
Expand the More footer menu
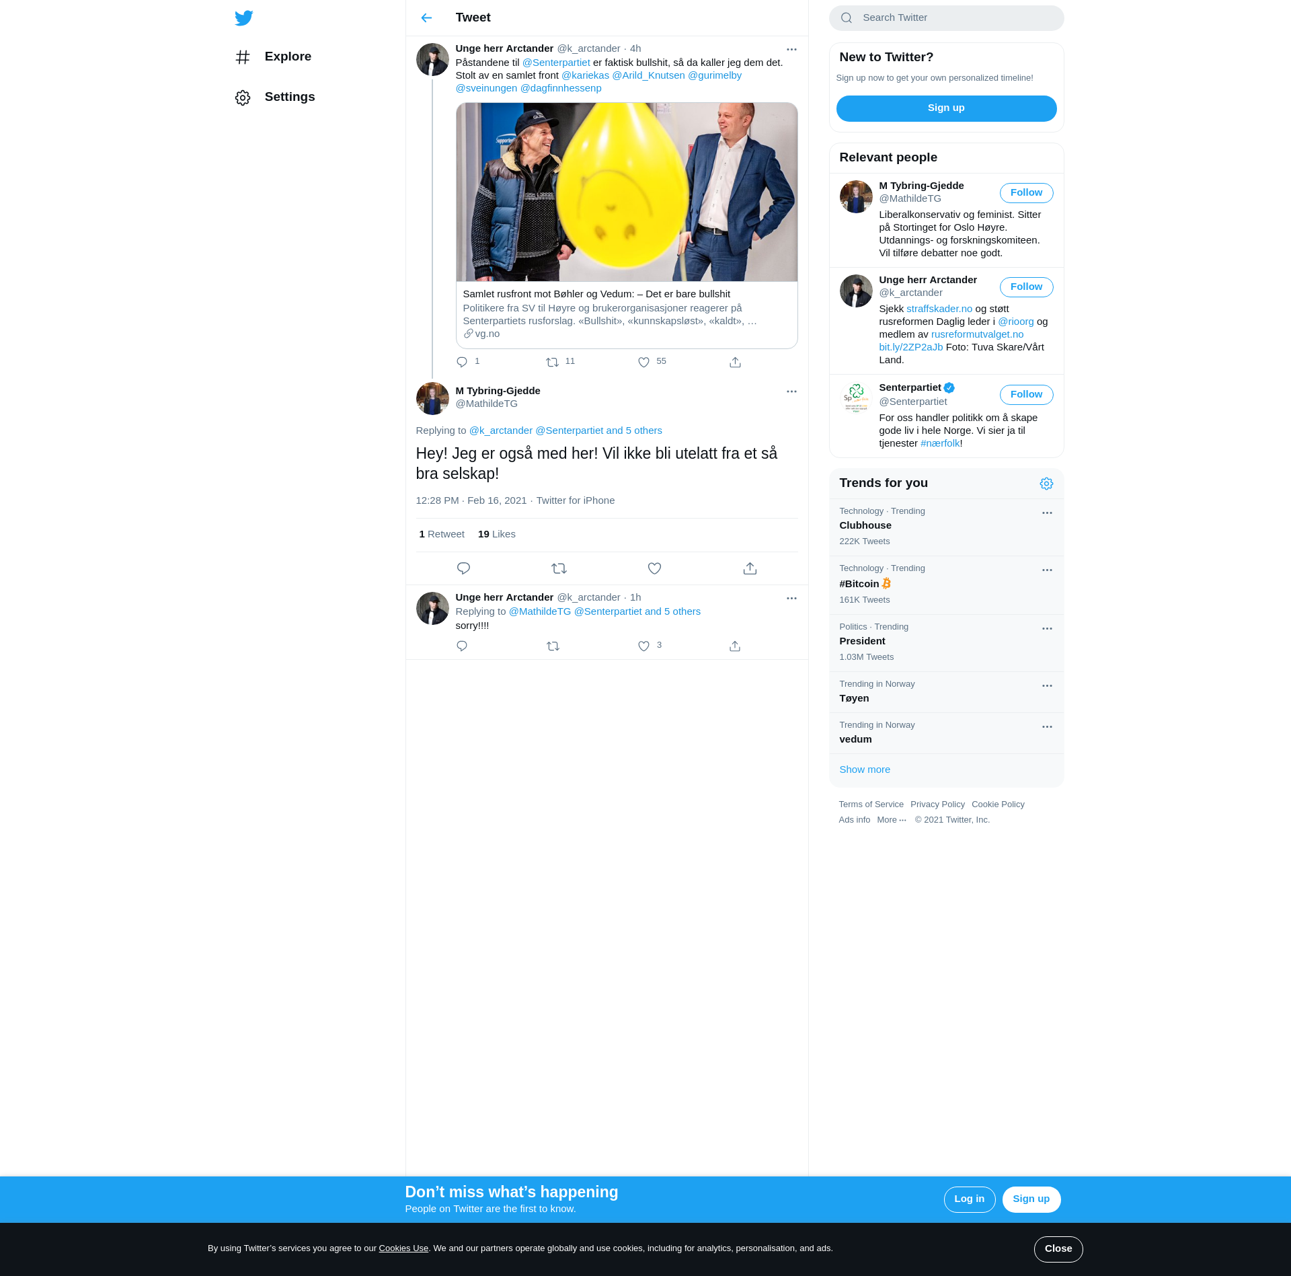tap(892, 820)
